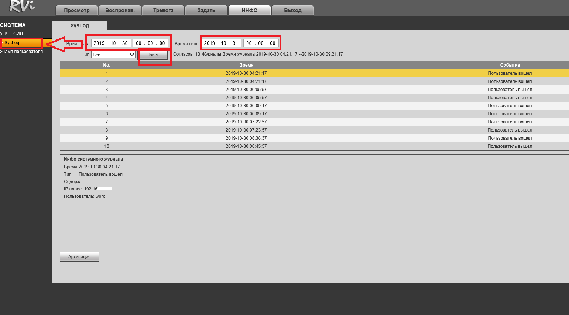Click the start time hours field
Viewport: 569px width, 315px height.
[x=139, y=43]
